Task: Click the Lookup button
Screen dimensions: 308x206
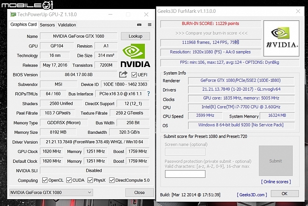Action: [135, 36]
